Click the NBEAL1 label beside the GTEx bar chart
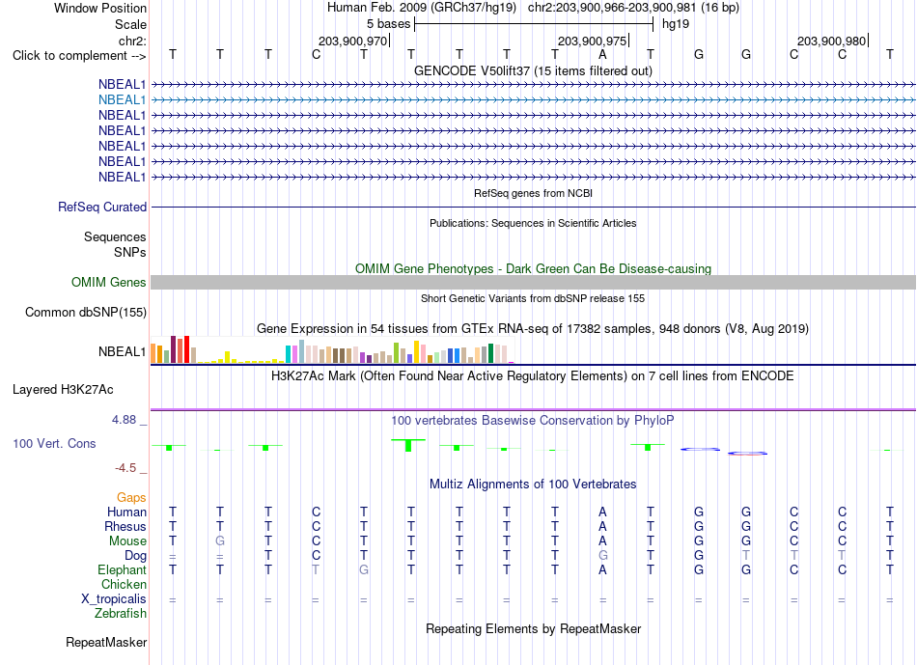 click(x=122, y=351)
